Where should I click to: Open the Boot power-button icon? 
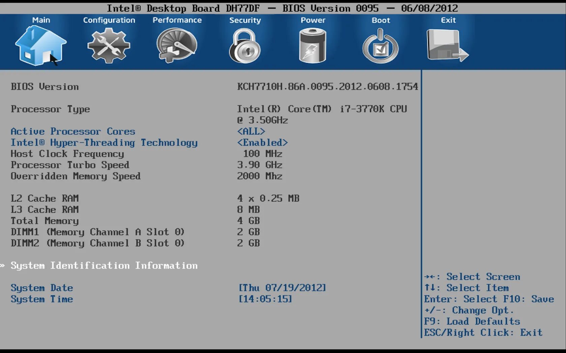(381, 46)
